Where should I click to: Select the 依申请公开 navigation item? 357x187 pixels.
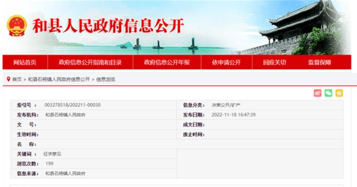[226, 62]
